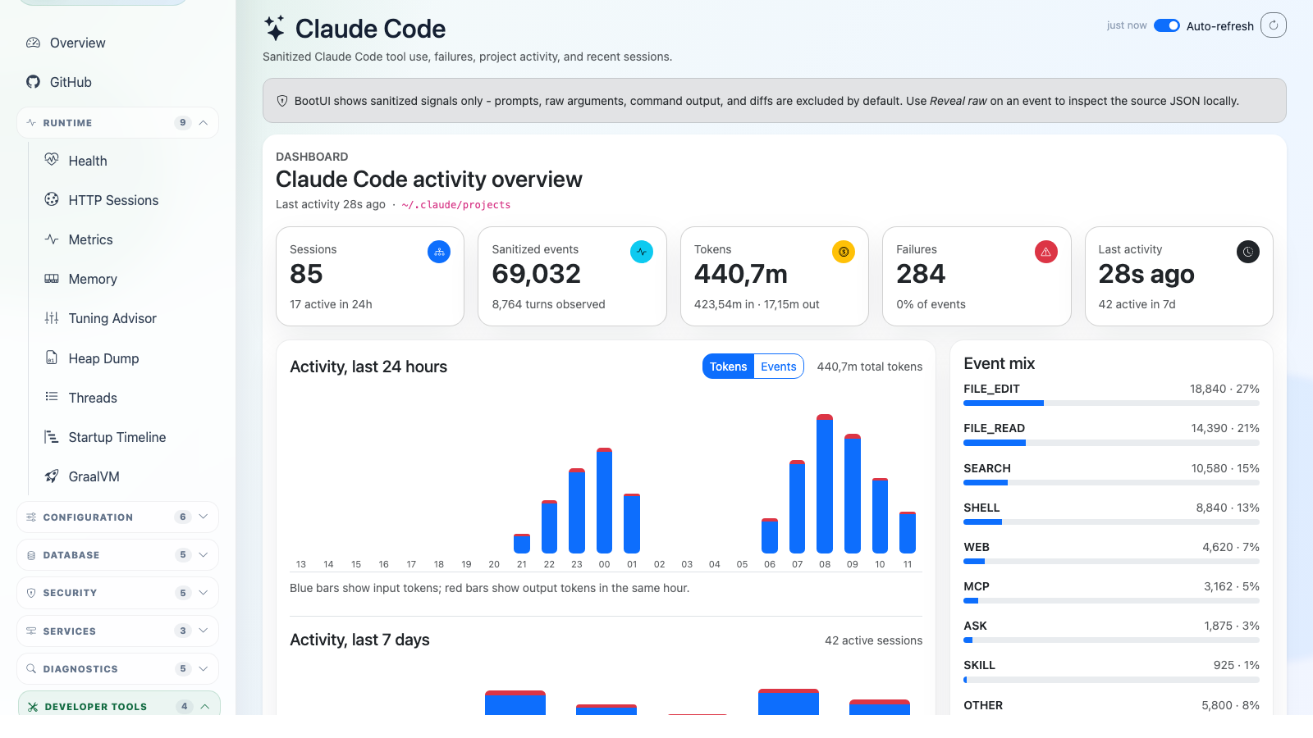Expand the Database section chevron

pyautogui.click(x=204, y=555)
